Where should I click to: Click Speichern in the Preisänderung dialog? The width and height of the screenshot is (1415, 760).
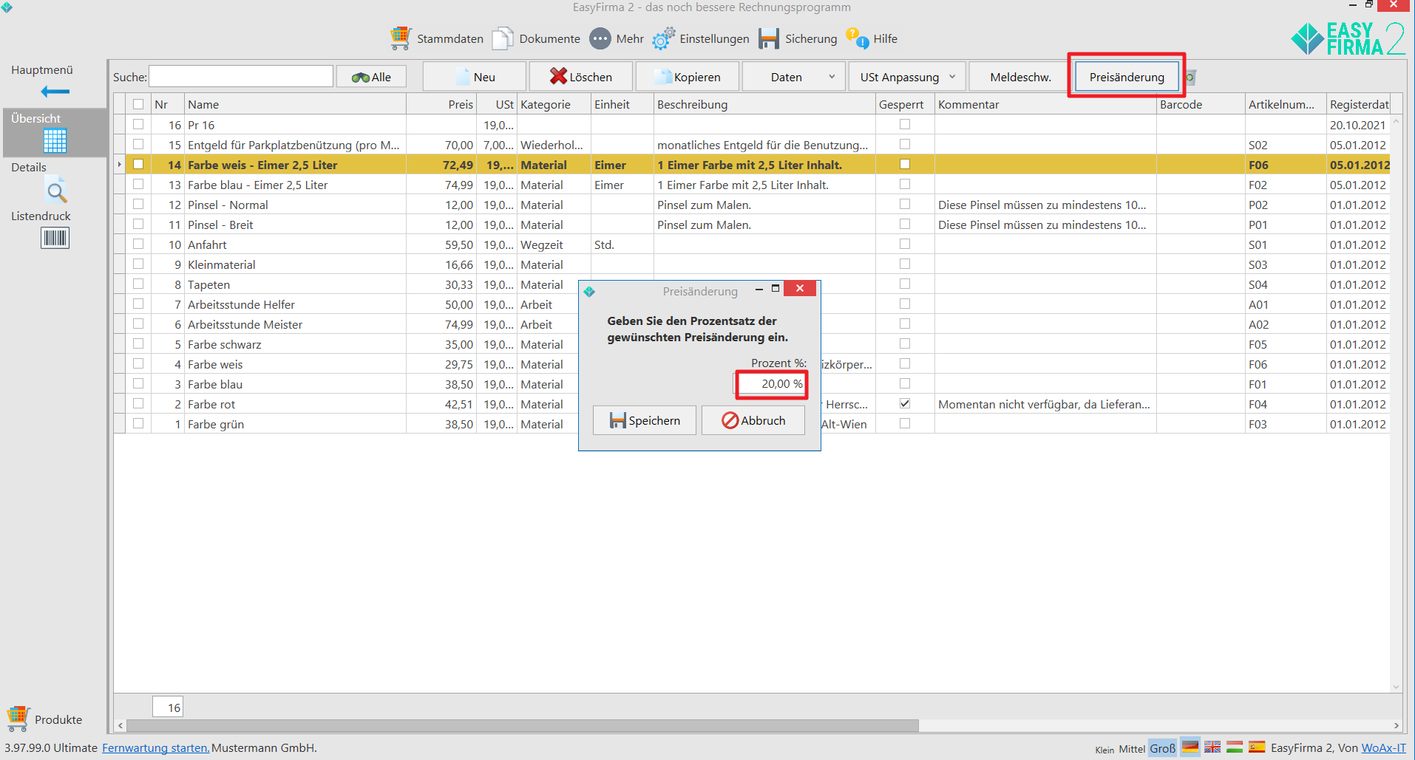(645, 420)
